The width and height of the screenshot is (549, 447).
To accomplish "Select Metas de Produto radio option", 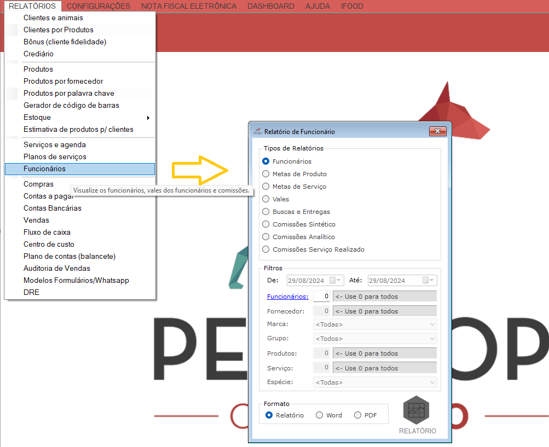I will coord(266,174).
